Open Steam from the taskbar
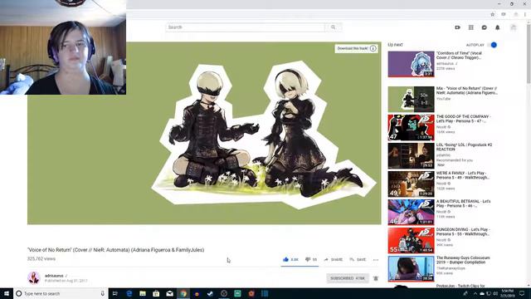The image size is (531, 299). pos(210,293)
